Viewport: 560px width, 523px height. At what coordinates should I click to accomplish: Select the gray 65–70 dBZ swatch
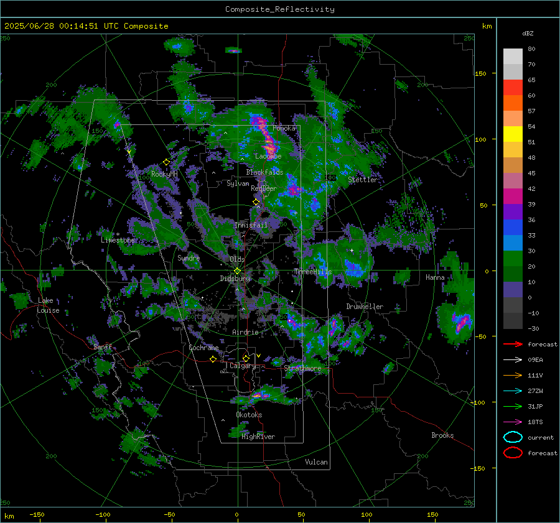coord(513,72)
